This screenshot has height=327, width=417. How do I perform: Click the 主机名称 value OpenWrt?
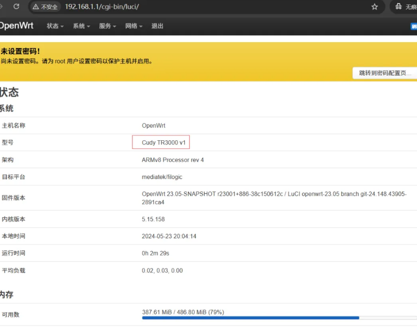coord(153,125)
